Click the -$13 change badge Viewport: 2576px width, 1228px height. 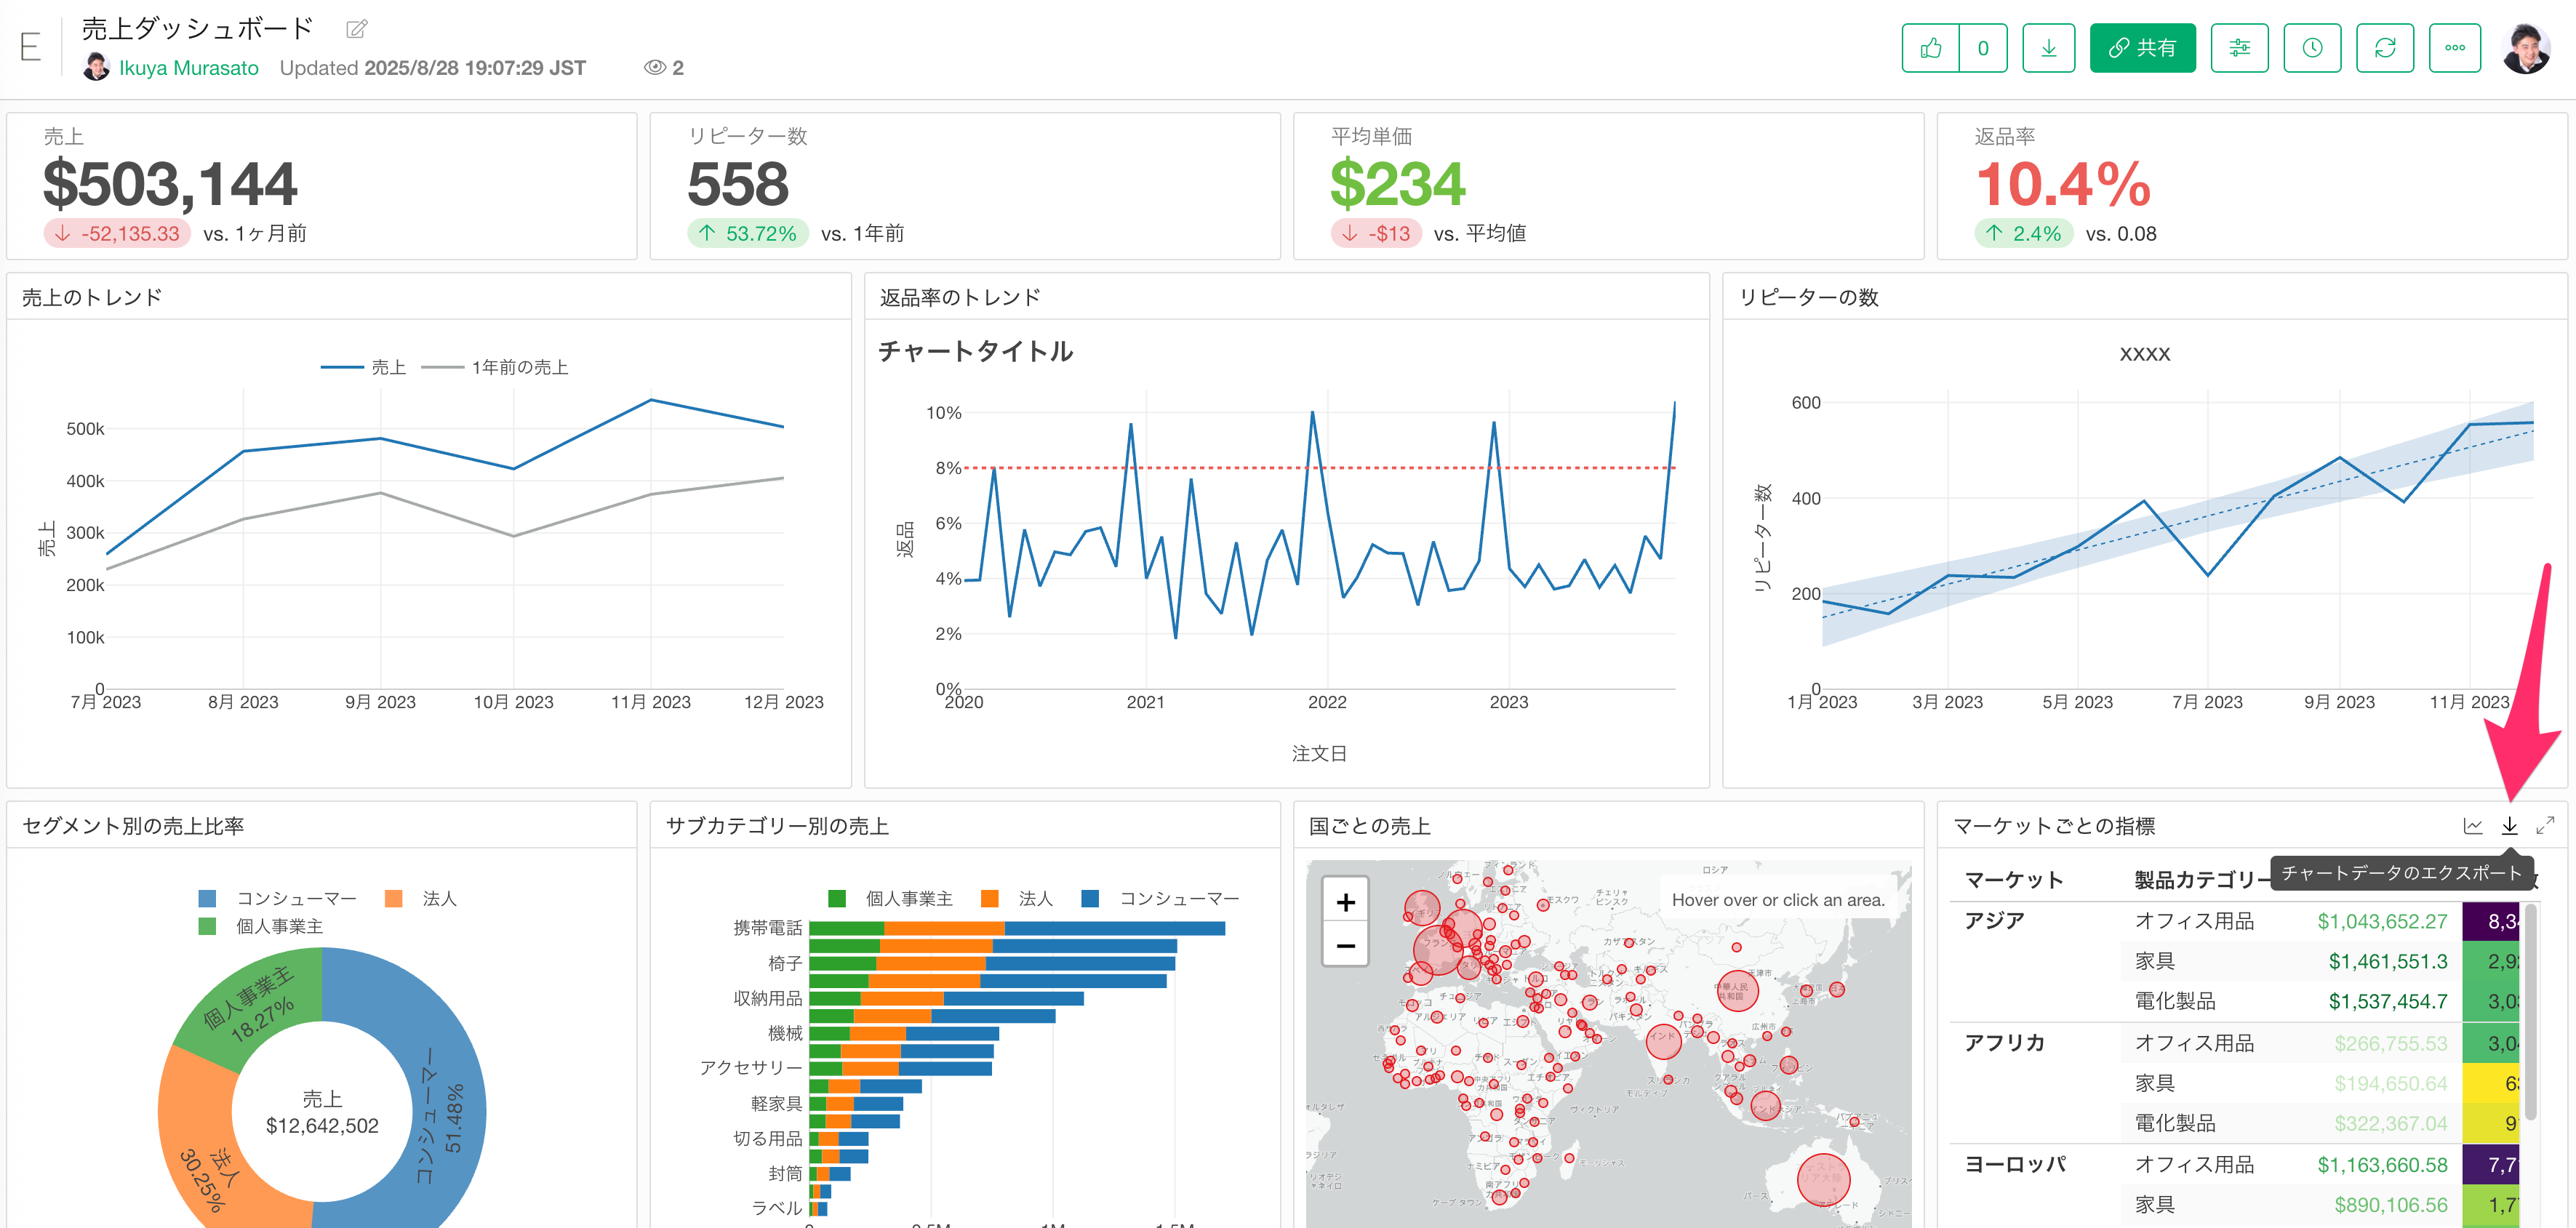click(x=1375, y=233)
